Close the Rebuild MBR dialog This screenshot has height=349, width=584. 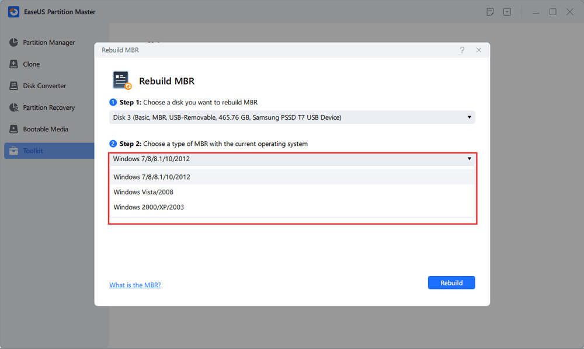tap(479, 50)
